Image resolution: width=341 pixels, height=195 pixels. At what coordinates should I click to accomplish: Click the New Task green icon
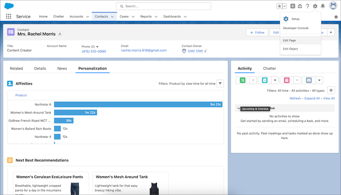pos(243,80)
